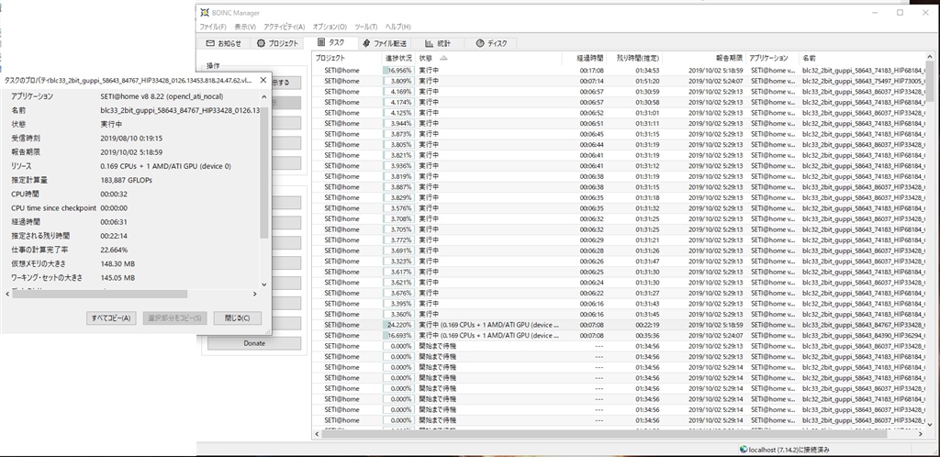
Task: Click the pie chart icon on the ディスク tab
Action: tap(479, 43)
